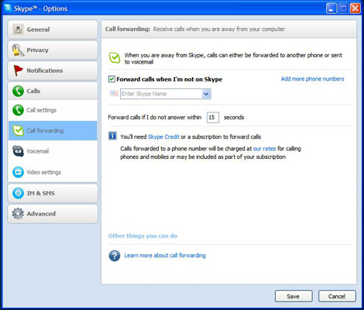Click the green checkmark icon beside the description text

[115, 57]
